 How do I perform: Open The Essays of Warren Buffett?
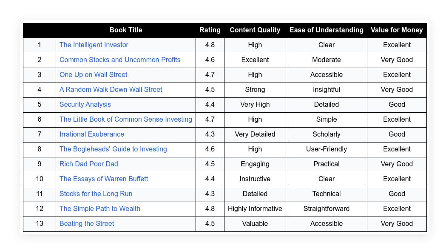[x=104, y=179]
